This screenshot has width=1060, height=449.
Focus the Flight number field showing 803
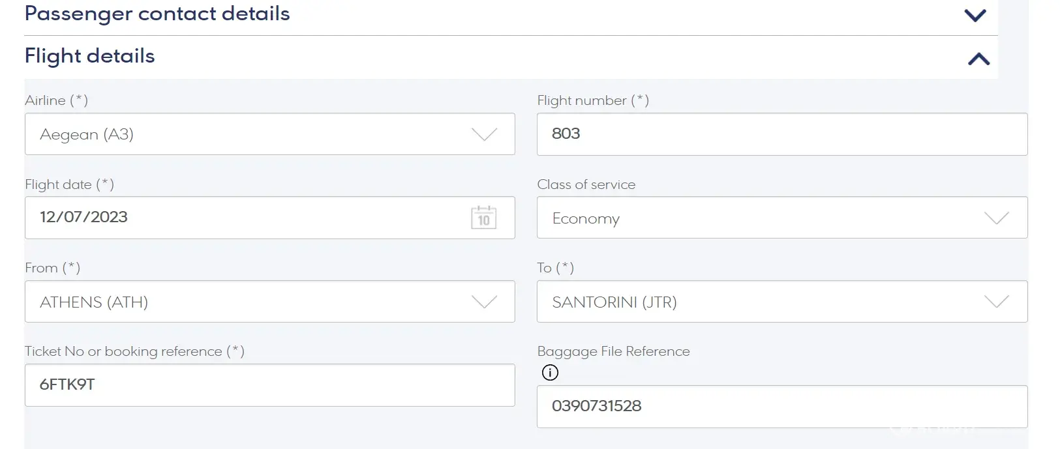(x=781, y=134)
